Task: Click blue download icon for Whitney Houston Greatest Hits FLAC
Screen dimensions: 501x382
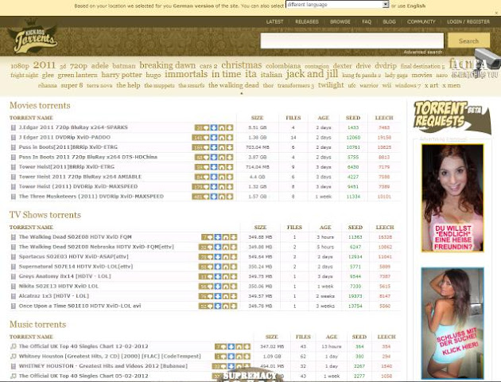Action: (231, 357)
